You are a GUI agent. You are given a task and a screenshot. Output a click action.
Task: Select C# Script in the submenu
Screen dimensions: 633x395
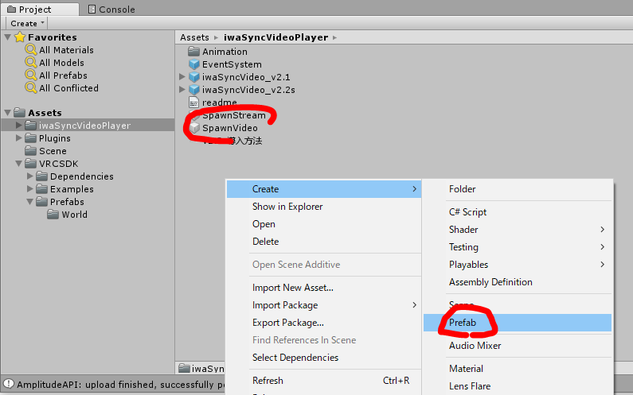pyautogui.click(x=467, y=212)
